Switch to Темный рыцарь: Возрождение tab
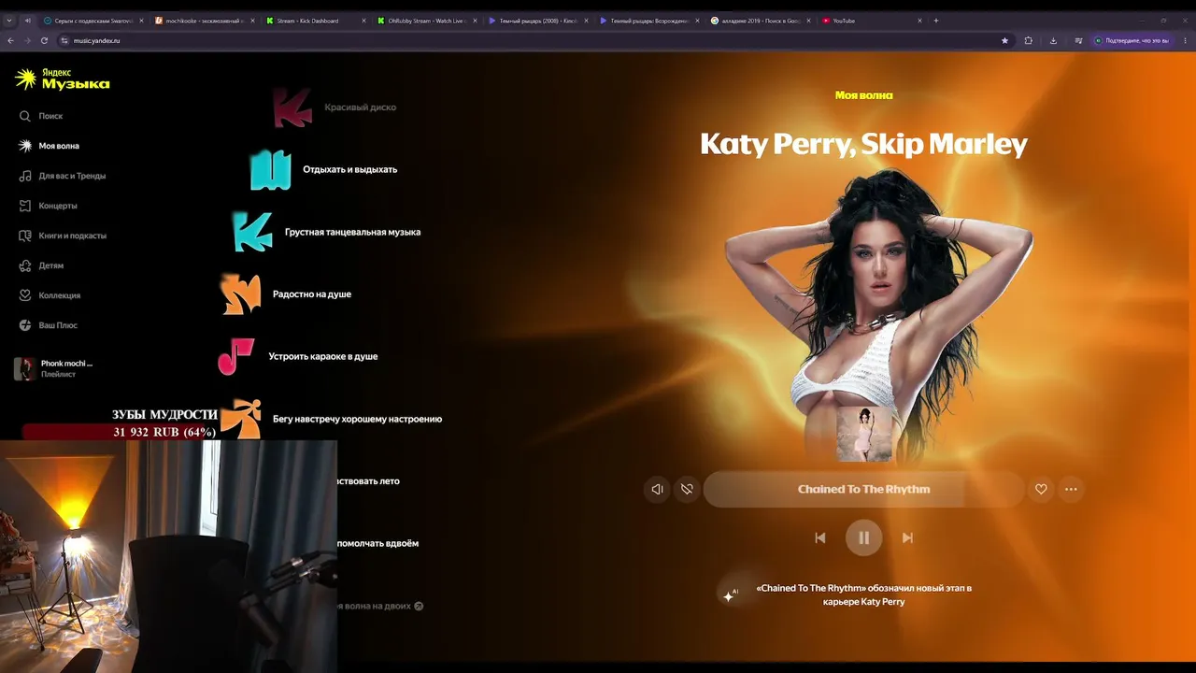Viewport: 1196px width, 673px height. coord(648,21)
